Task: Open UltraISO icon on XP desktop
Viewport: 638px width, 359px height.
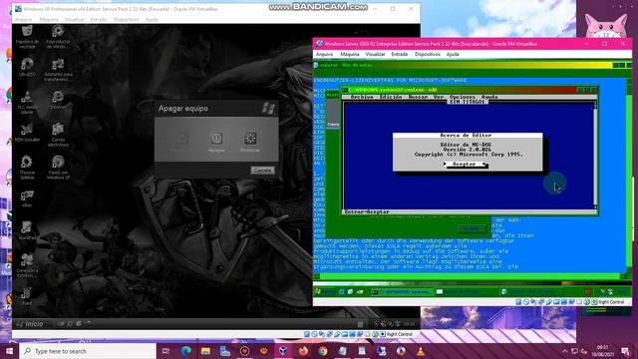Action: coord(27,67)
